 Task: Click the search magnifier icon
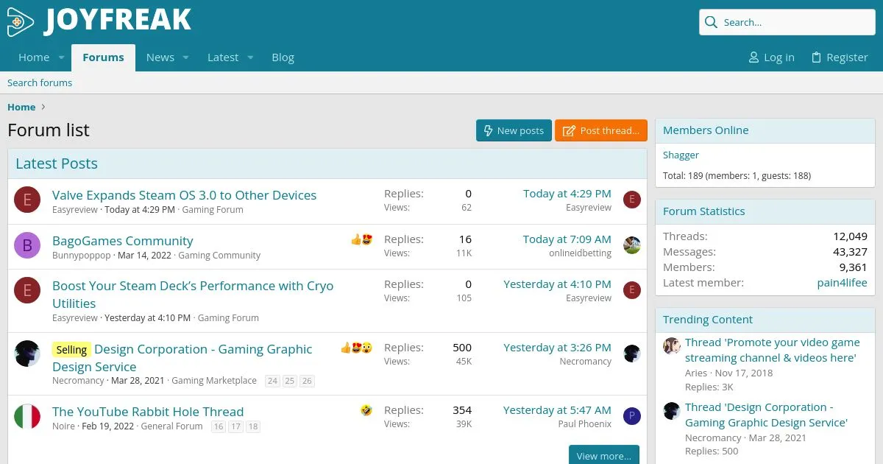click(x=711, y=22)
